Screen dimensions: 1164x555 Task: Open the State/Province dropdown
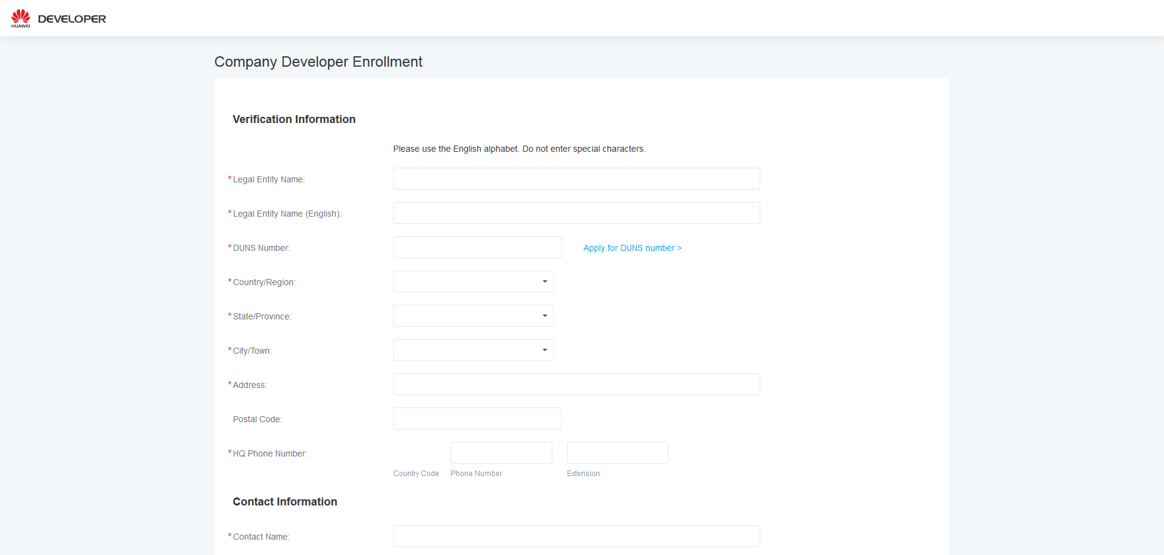pyautogui.click(x=473, y=316)
